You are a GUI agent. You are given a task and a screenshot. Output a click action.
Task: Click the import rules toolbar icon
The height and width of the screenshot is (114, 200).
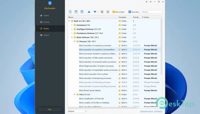point(70,12)
